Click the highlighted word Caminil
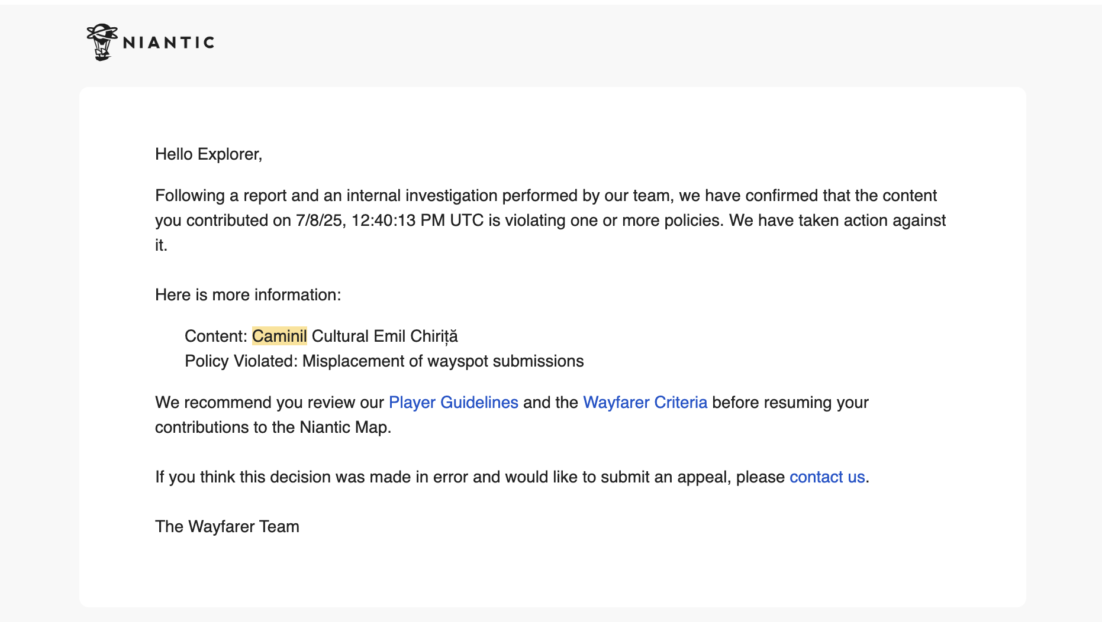The image size is (1102, 622). pyautogui.click(x=279, y=336)
